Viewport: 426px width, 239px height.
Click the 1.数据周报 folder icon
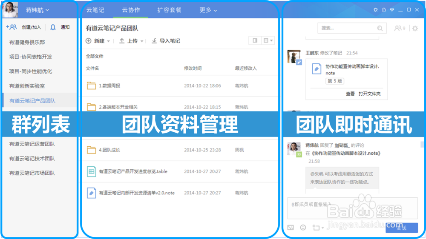tap(91, 86)
